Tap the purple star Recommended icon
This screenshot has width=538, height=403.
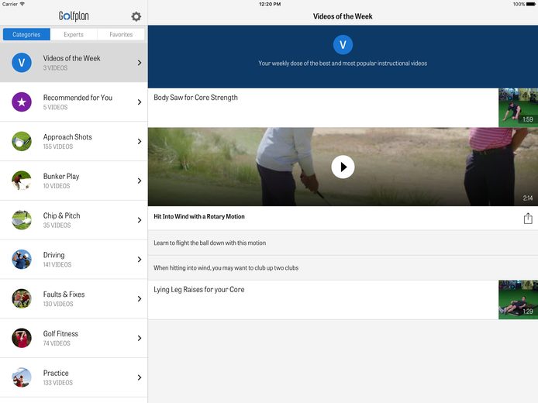click(x=22, y=102)
